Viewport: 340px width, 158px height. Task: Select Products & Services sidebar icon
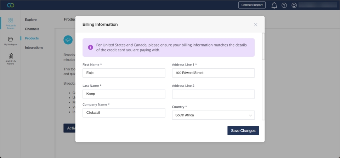(11, 23)
